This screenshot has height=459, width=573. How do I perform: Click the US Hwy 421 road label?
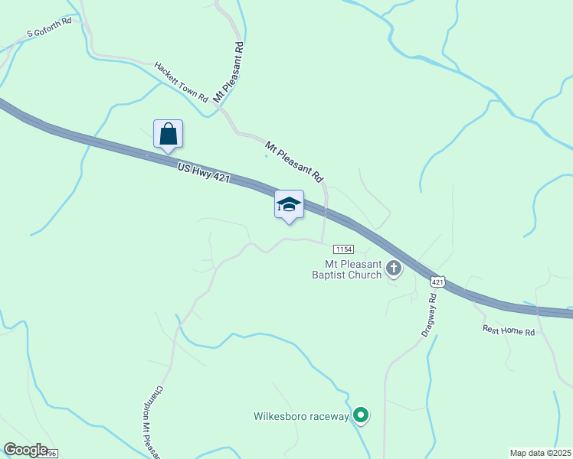204,173
